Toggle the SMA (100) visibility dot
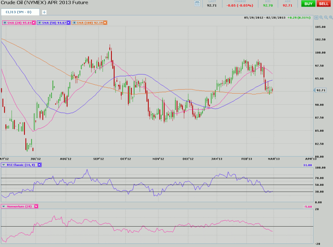 point(74,22)
